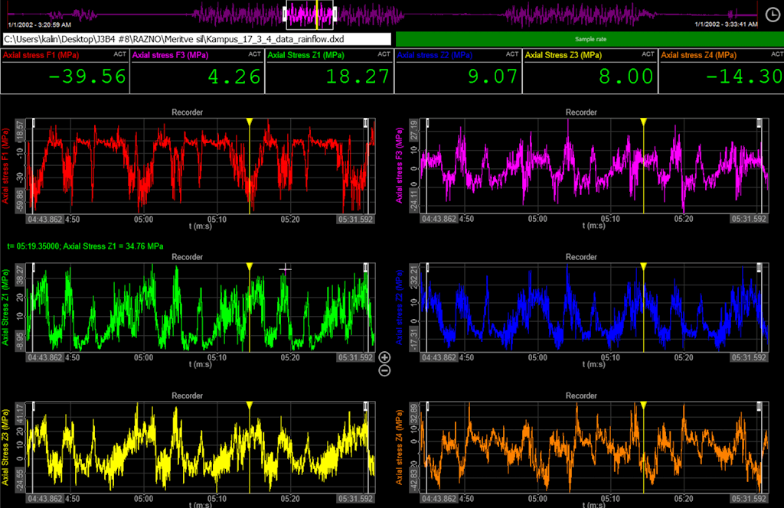Click the right handle of the overview selection window

coord(334,14)
